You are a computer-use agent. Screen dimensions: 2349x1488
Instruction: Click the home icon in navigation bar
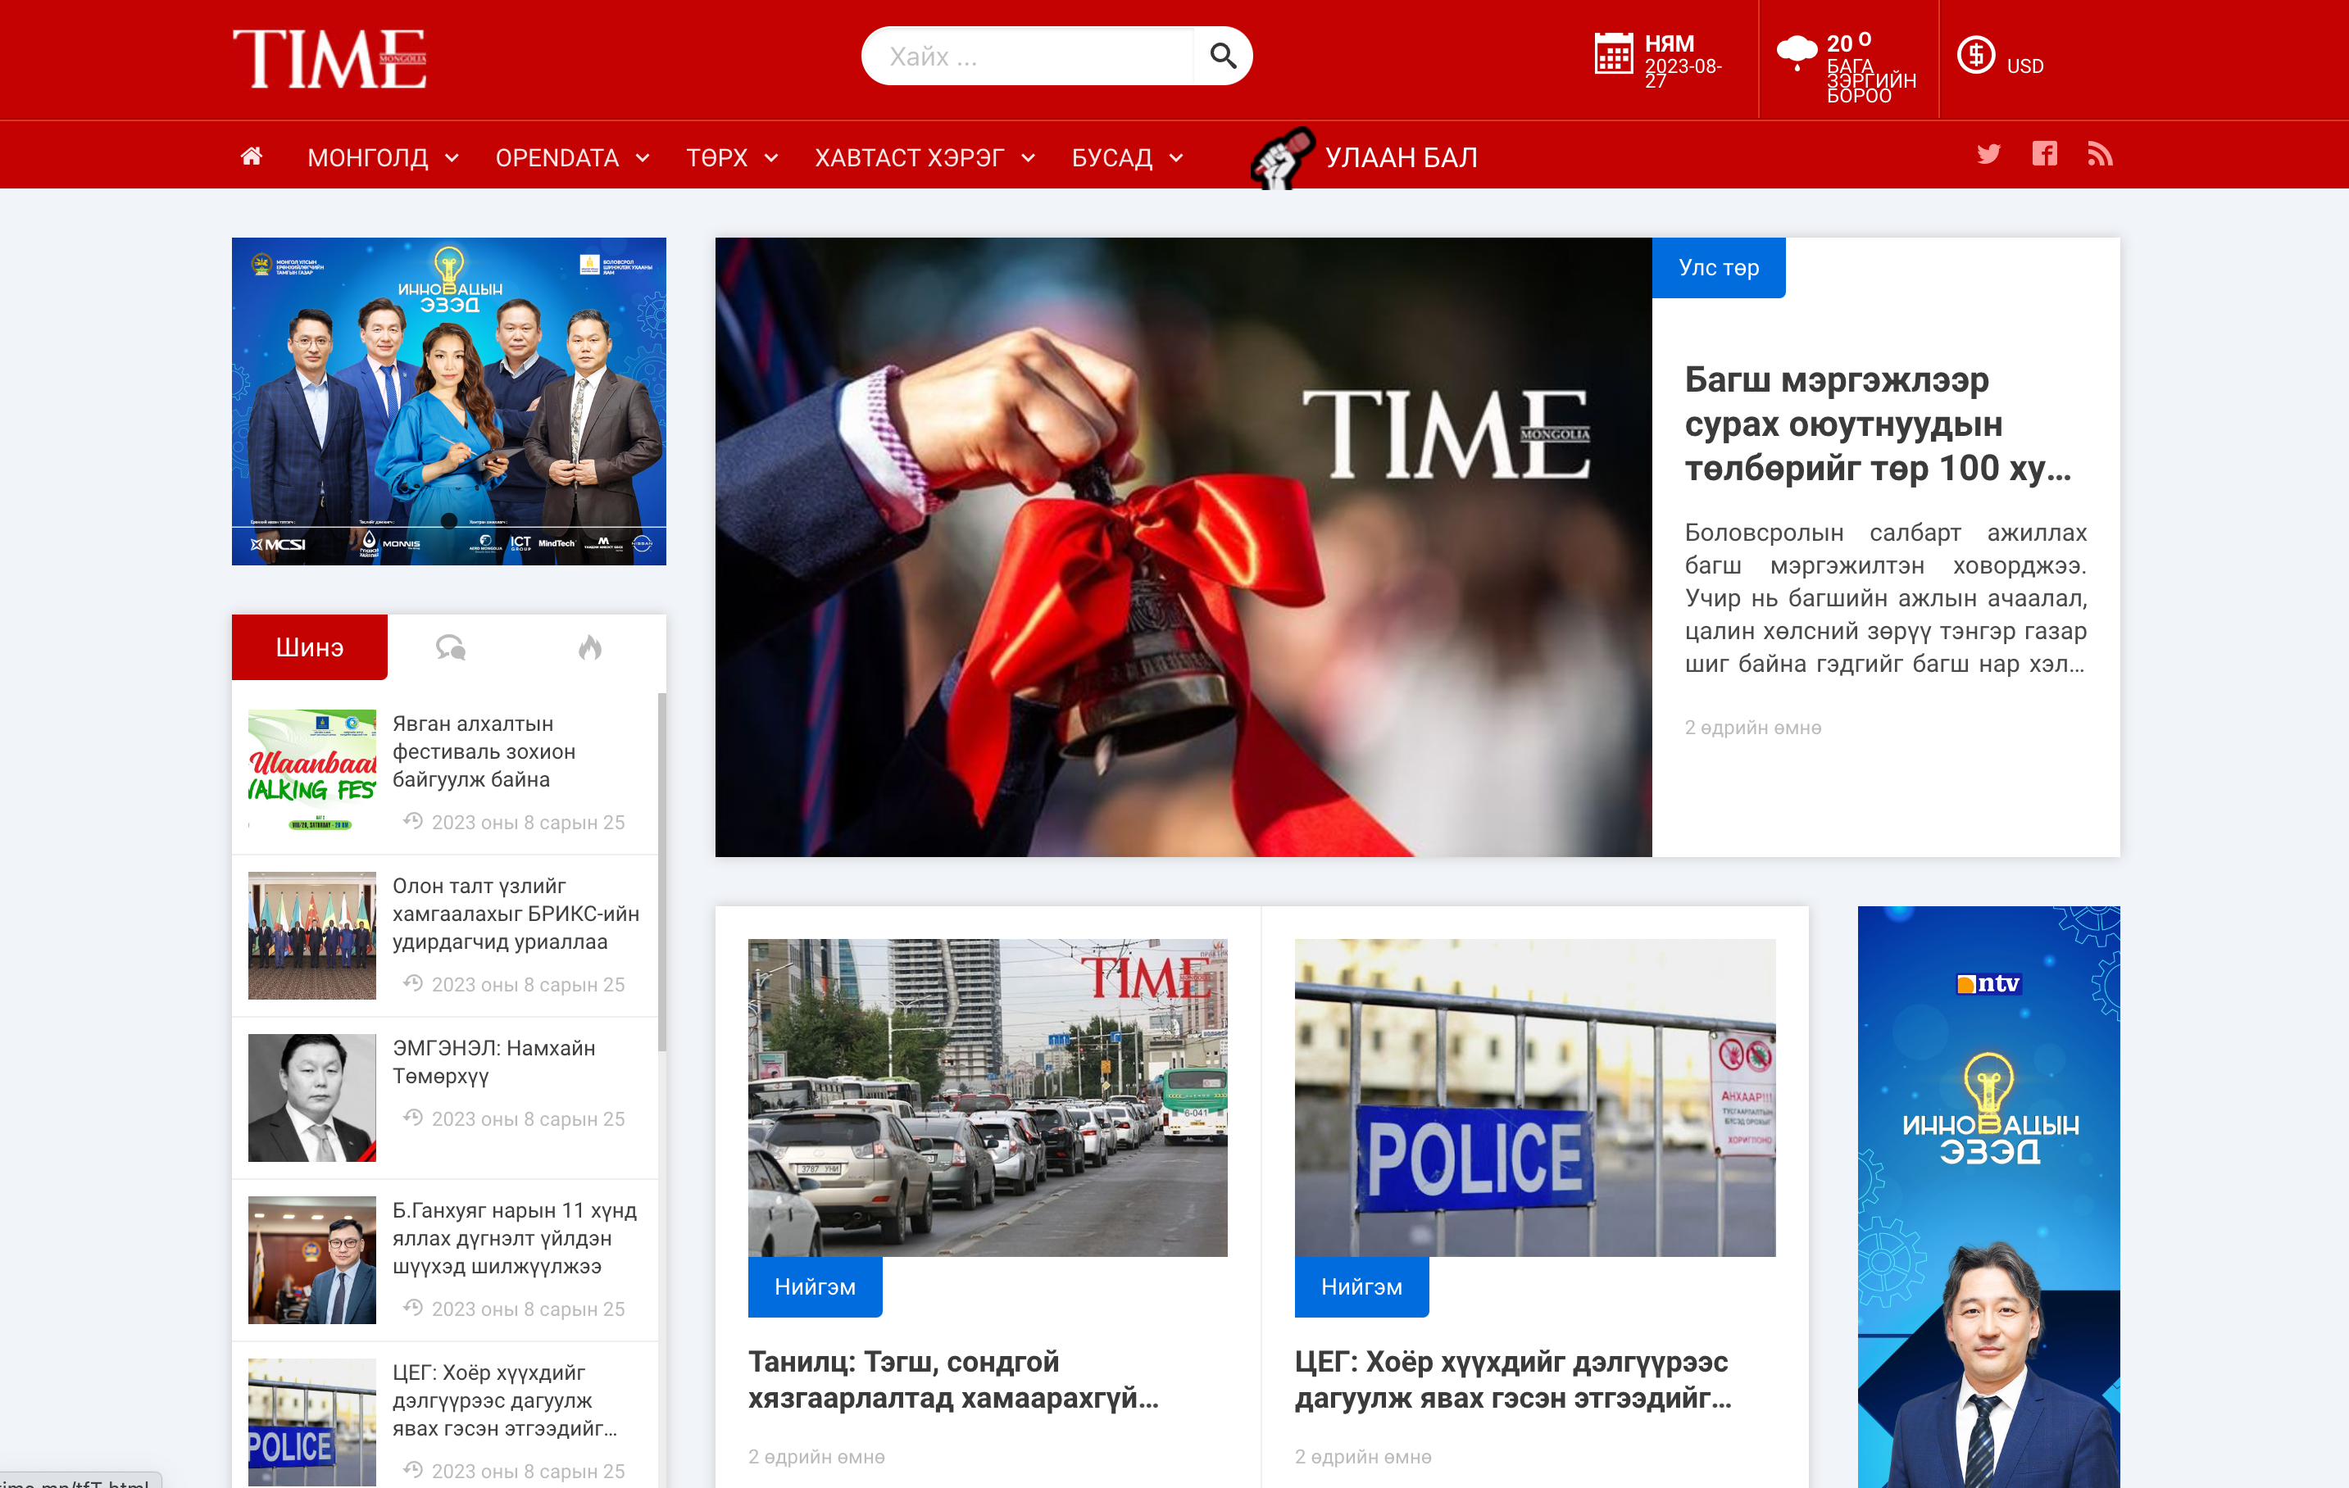251,156
